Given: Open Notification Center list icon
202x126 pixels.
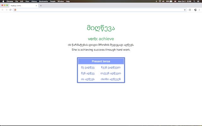Looking at the screenshot, I should pos(198,1).
